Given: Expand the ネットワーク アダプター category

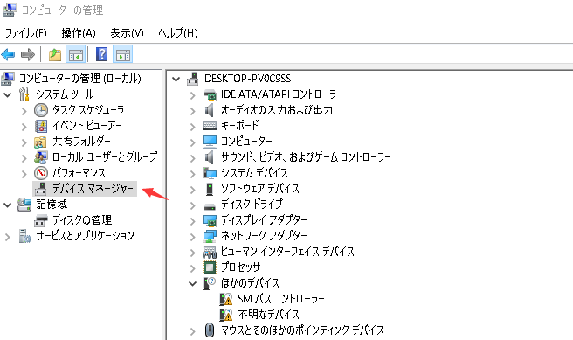Looking at the screenshot, I should pos(192,237).
